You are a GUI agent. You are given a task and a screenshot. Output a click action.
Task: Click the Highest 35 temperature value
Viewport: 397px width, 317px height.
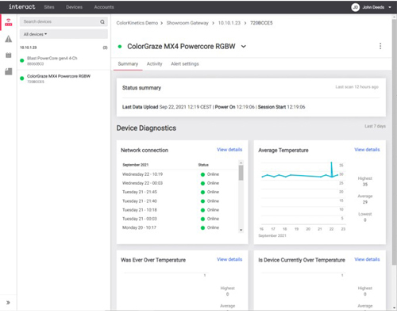365,185
